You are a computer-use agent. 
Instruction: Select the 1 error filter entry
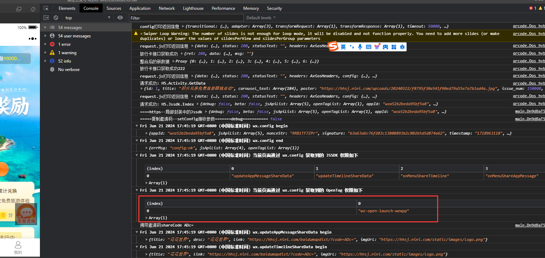tap(64, 44)
